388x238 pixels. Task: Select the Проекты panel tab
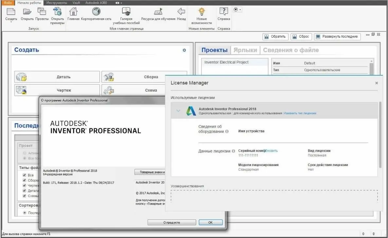point(214,50)
